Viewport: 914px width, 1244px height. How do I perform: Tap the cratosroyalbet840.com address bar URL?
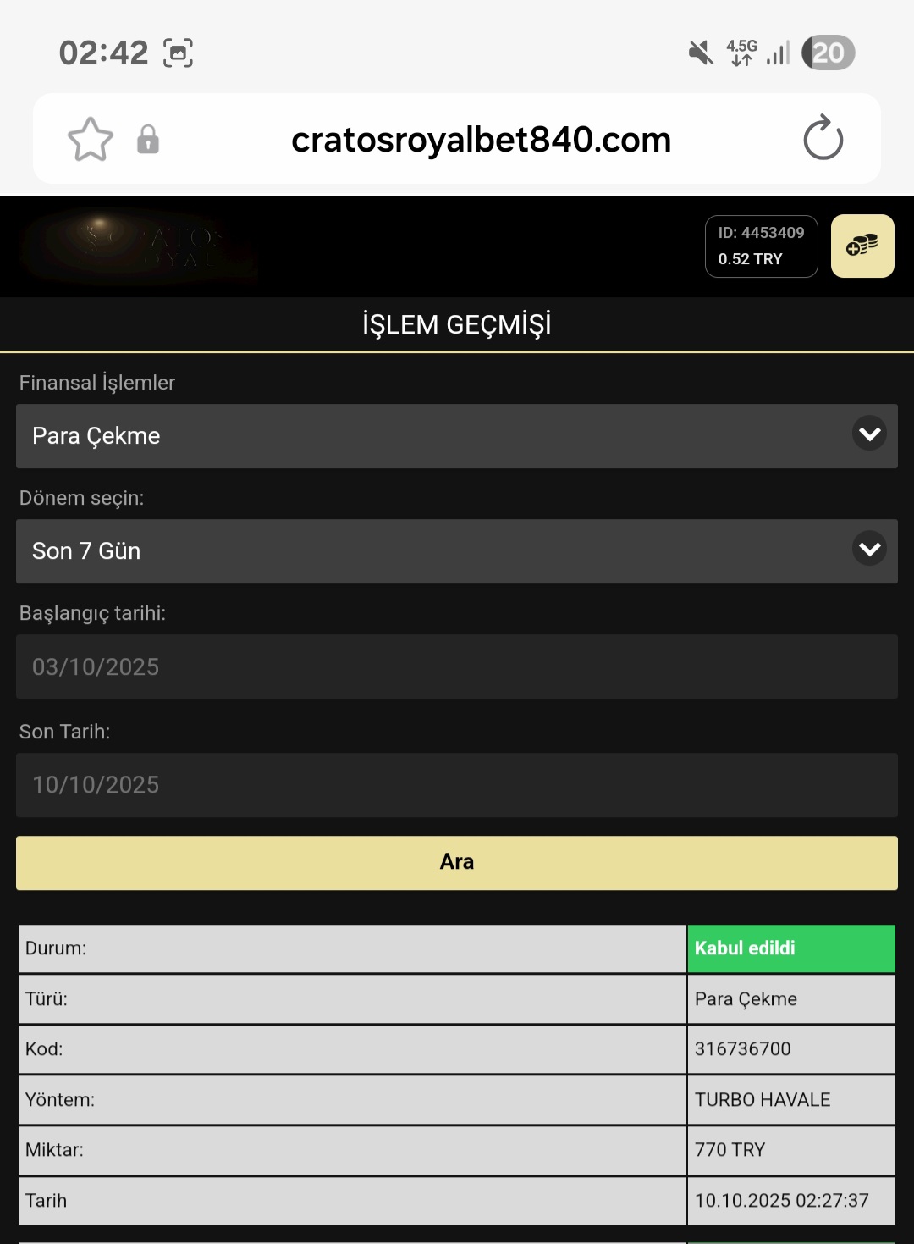481,140
